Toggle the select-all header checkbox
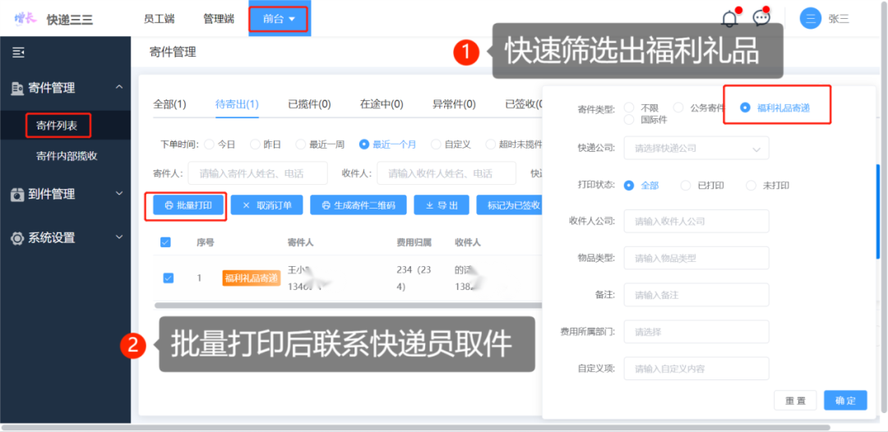Image resolution: width=888 pixels, height=432 pixels. tap(166, 242)
